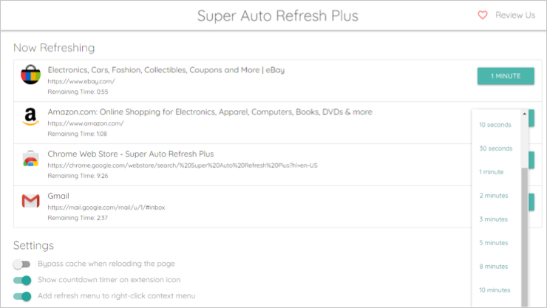Viewport: 547px width, 308px height.
Task: Click the Review Us link
Action: (x=515, y=15)
